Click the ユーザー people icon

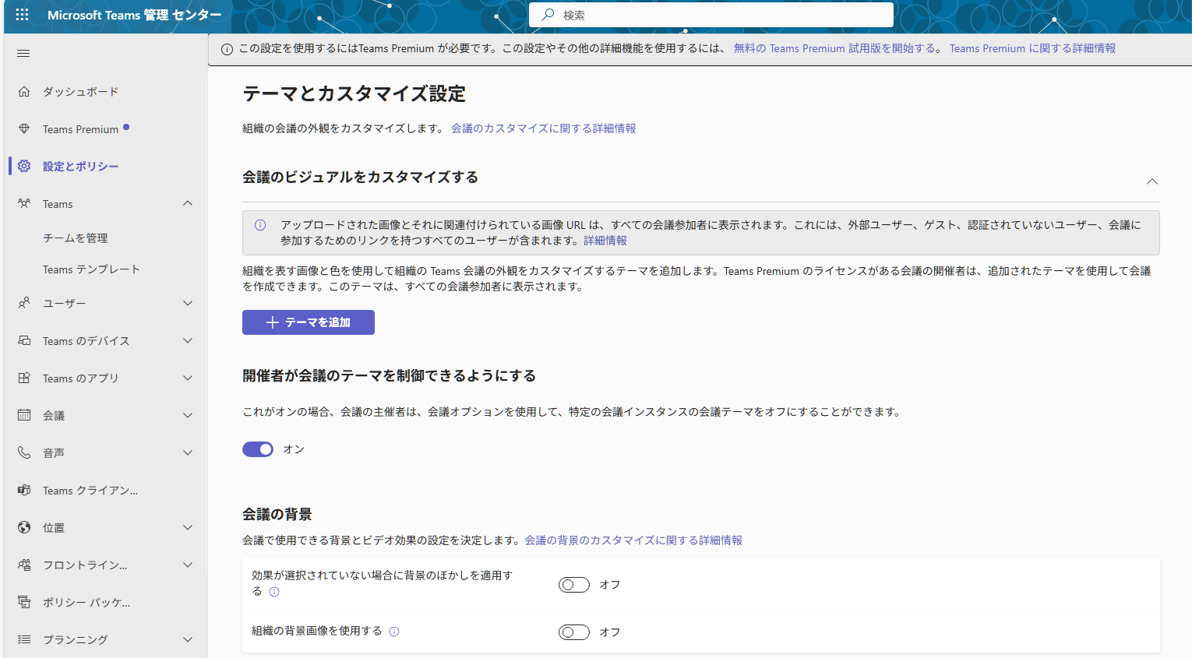[x=24, y=304]
